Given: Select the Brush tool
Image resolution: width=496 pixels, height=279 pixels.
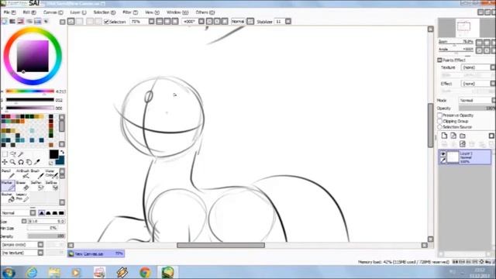Looking at the screenshot, I should pos(37,174).
